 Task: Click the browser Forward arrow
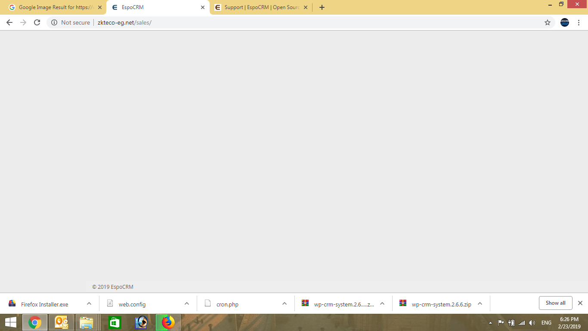point(23,22)
